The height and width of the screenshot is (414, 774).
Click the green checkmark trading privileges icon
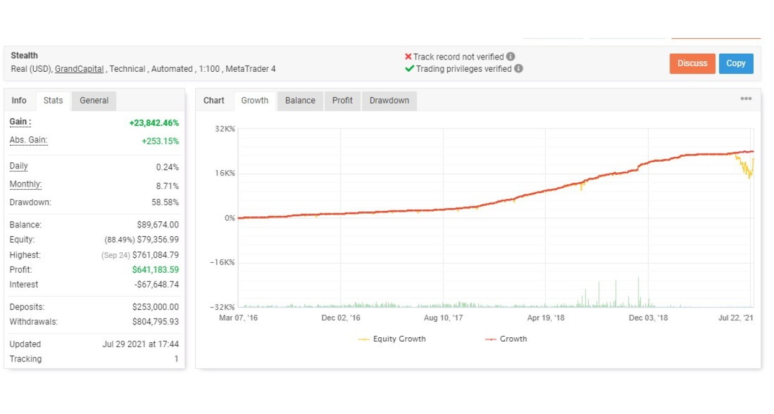click(409, 69)
